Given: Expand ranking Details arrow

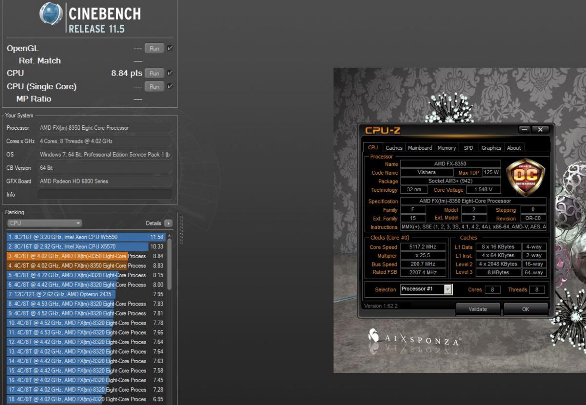Looking at the screenshot, I should point(168,223).
